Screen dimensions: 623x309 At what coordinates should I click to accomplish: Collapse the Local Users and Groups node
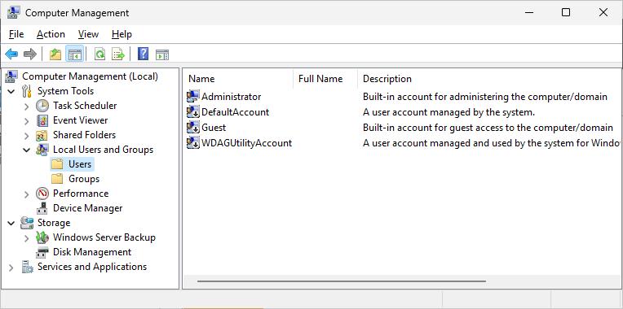[x=26, y=150]
